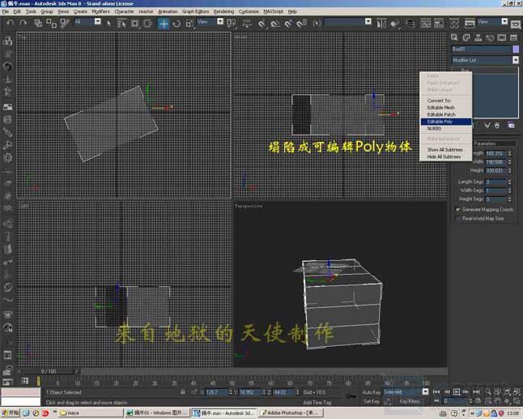Click the Play Animation button
Viewport: 523px width, 419px height.
pyautogui.click(x=457, y=391)
